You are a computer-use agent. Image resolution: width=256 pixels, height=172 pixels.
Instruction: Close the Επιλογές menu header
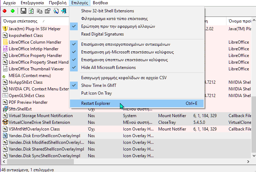coord(80,3)
